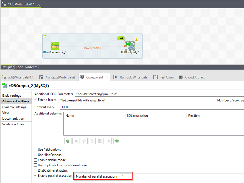Viewport: 244px width, 183px height.
Task: Paste additional column entries
Action: [108, 141]
